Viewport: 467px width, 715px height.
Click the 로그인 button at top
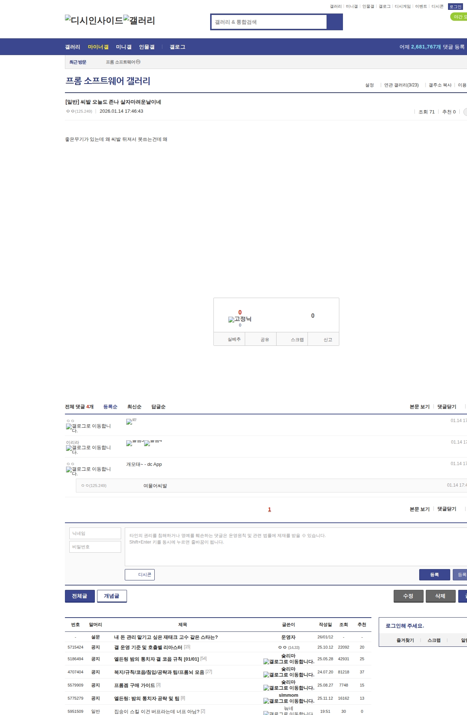point(455,7)
